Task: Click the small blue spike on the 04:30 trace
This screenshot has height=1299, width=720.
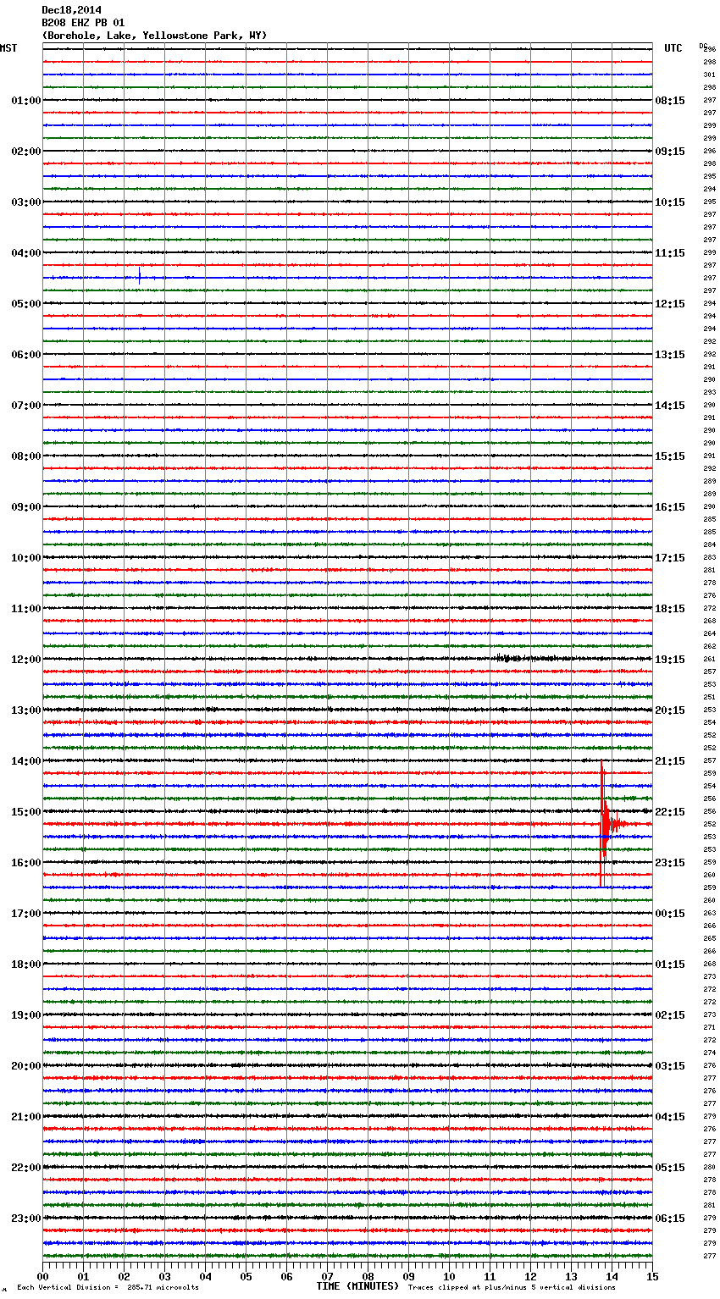Action: click(139, 275)
